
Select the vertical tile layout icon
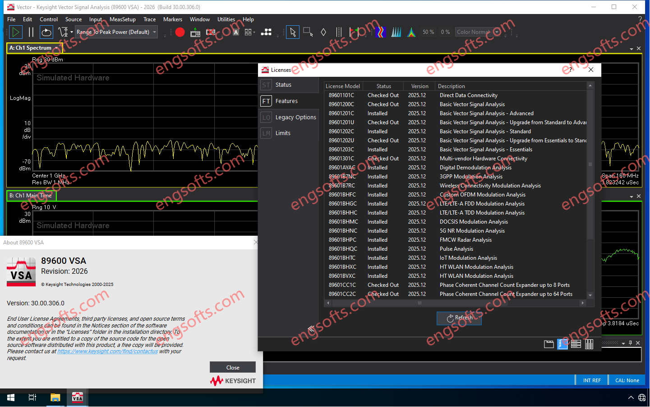pos(589,344)
